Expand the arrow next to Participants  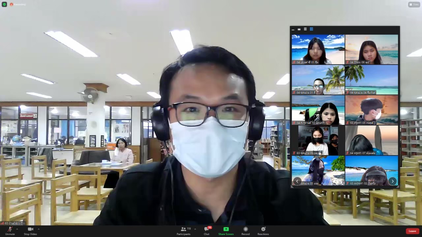[195, 229]
